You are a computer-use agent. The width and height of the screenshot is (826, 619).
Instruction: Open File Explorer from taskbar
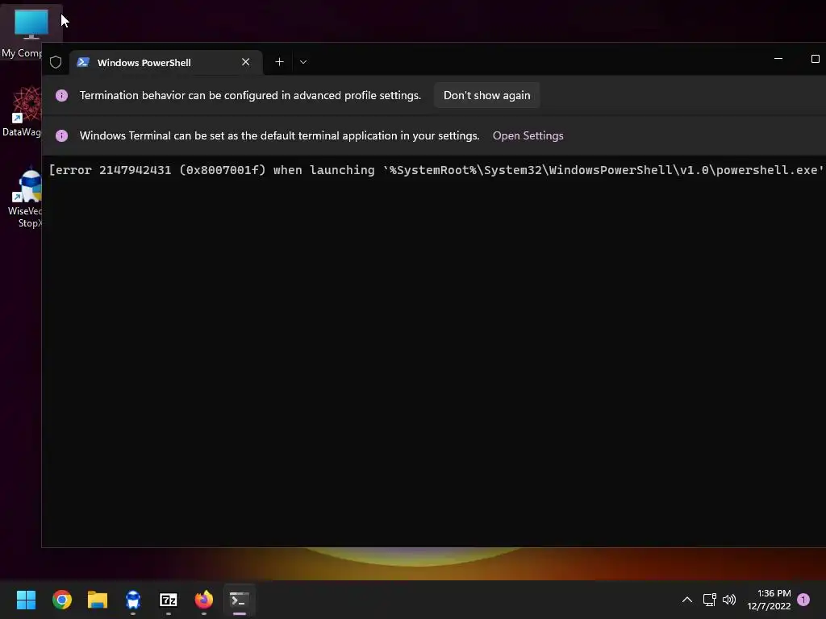coord(98,600)
